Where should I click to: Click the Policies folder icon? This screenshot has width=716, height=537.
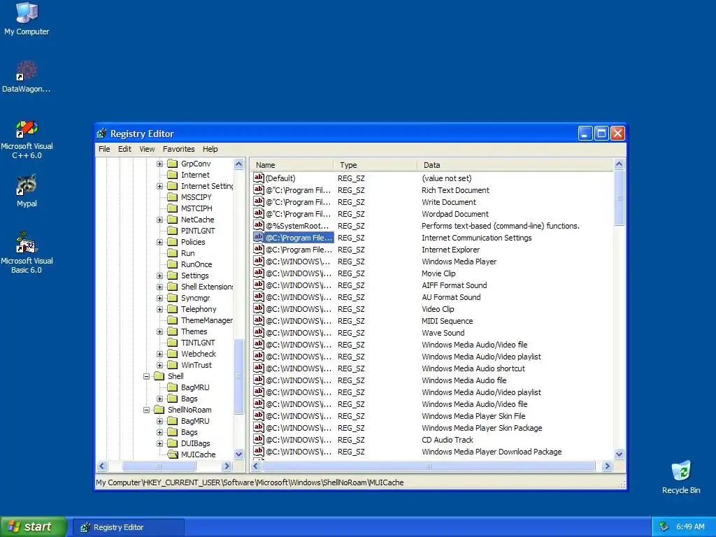(x=172, y=242)
